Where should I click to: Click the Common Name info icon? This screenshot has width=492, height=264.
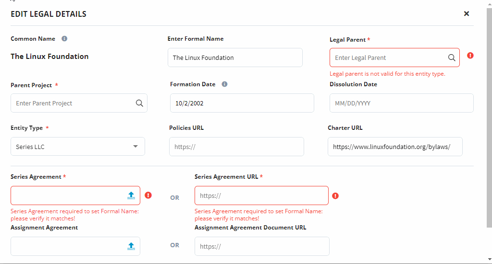point(64,38)
